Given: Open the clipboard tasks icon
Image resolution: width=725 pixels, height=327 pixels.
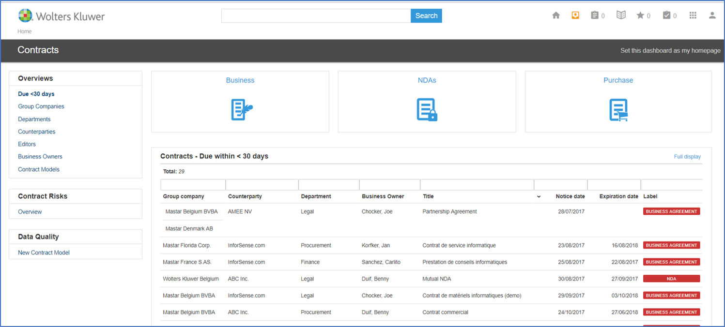Looking at the screenshot, I should 595,15.
